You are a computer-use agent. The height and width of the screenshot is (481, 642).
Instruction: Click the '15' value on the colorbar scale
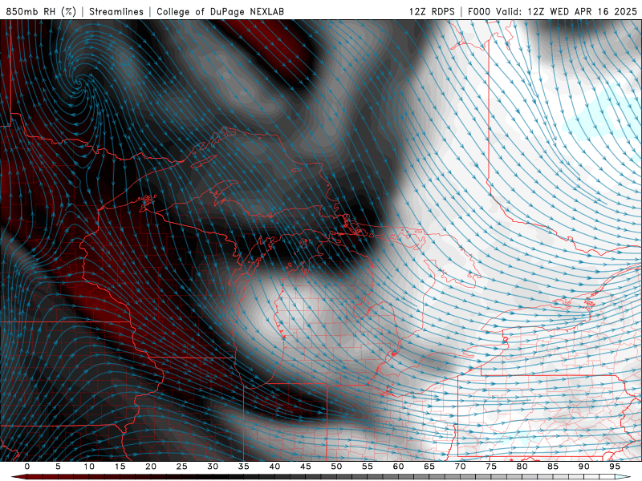pyautogui.click(x=120, y=467)
